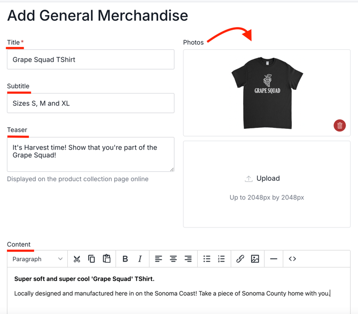
Task: Toggle bold formatting
Action: [125, 259]
